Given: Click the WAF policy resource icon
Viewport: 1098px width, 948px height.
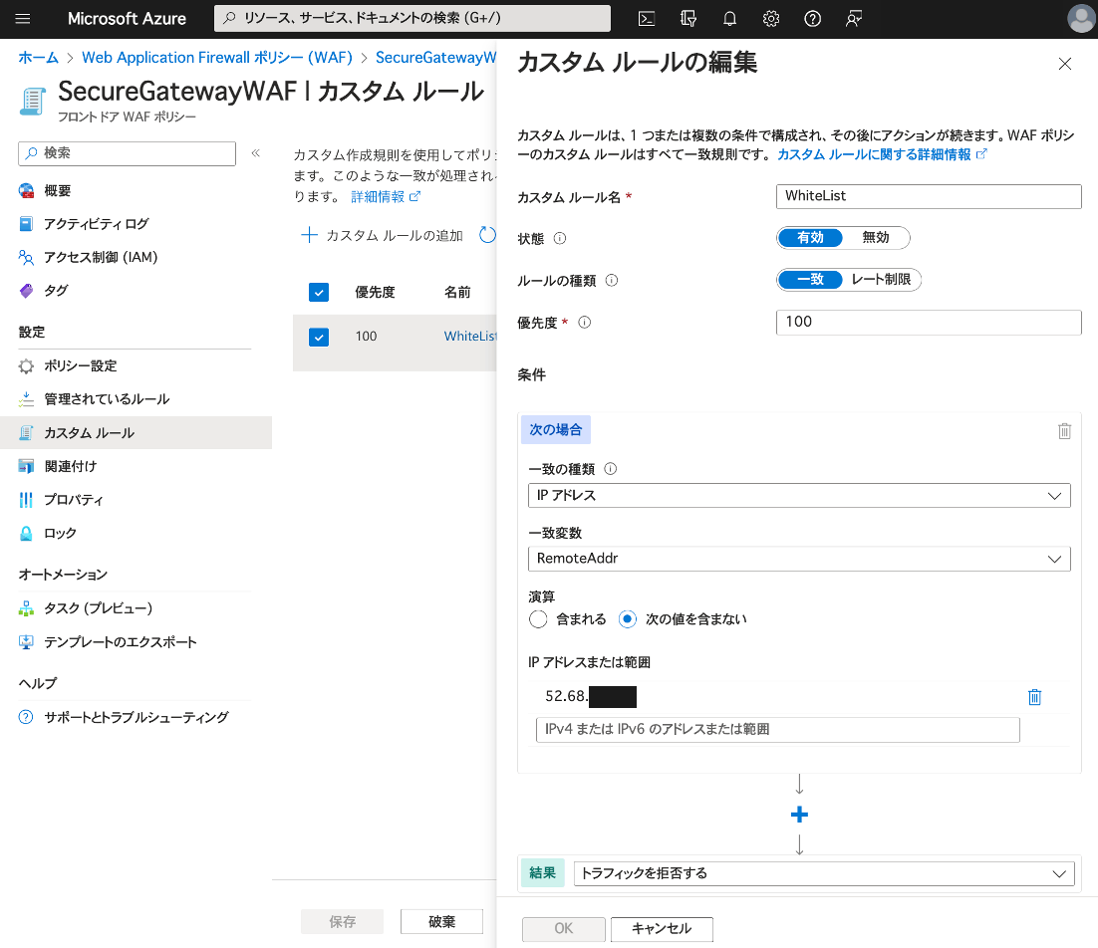Looking at the screenshot, I should click(32, 101).
